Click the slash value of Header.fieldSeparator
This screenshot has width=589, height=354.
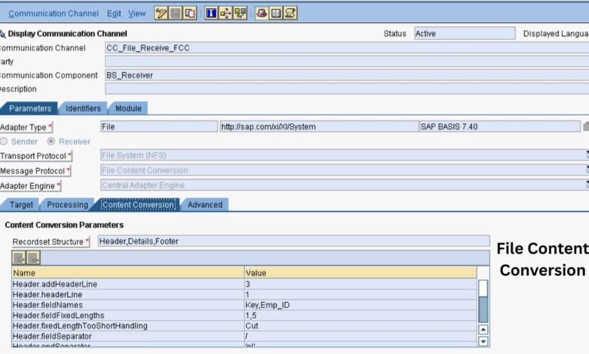tap(361, 337)
